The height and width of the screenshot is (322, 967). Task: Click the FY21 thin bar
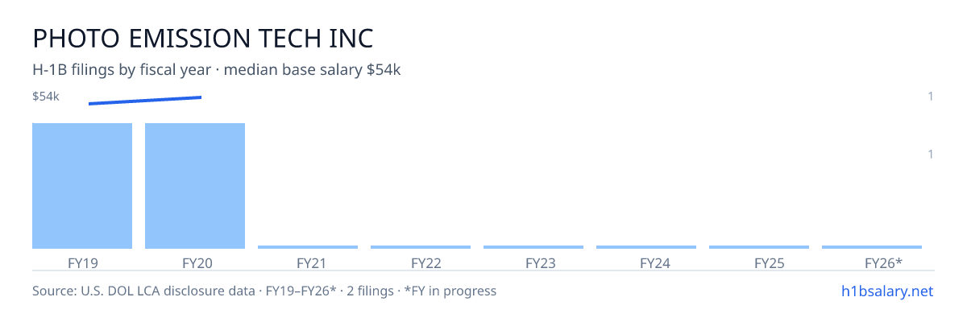click(308, 247)
